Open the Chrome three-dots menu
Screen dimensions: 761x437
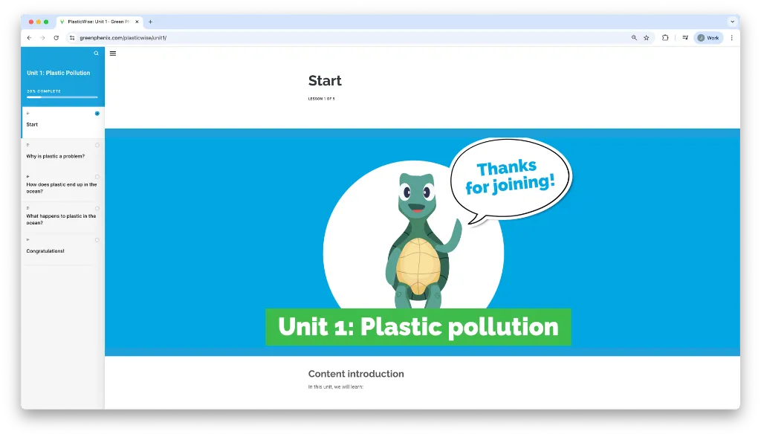tap(731, 38)
